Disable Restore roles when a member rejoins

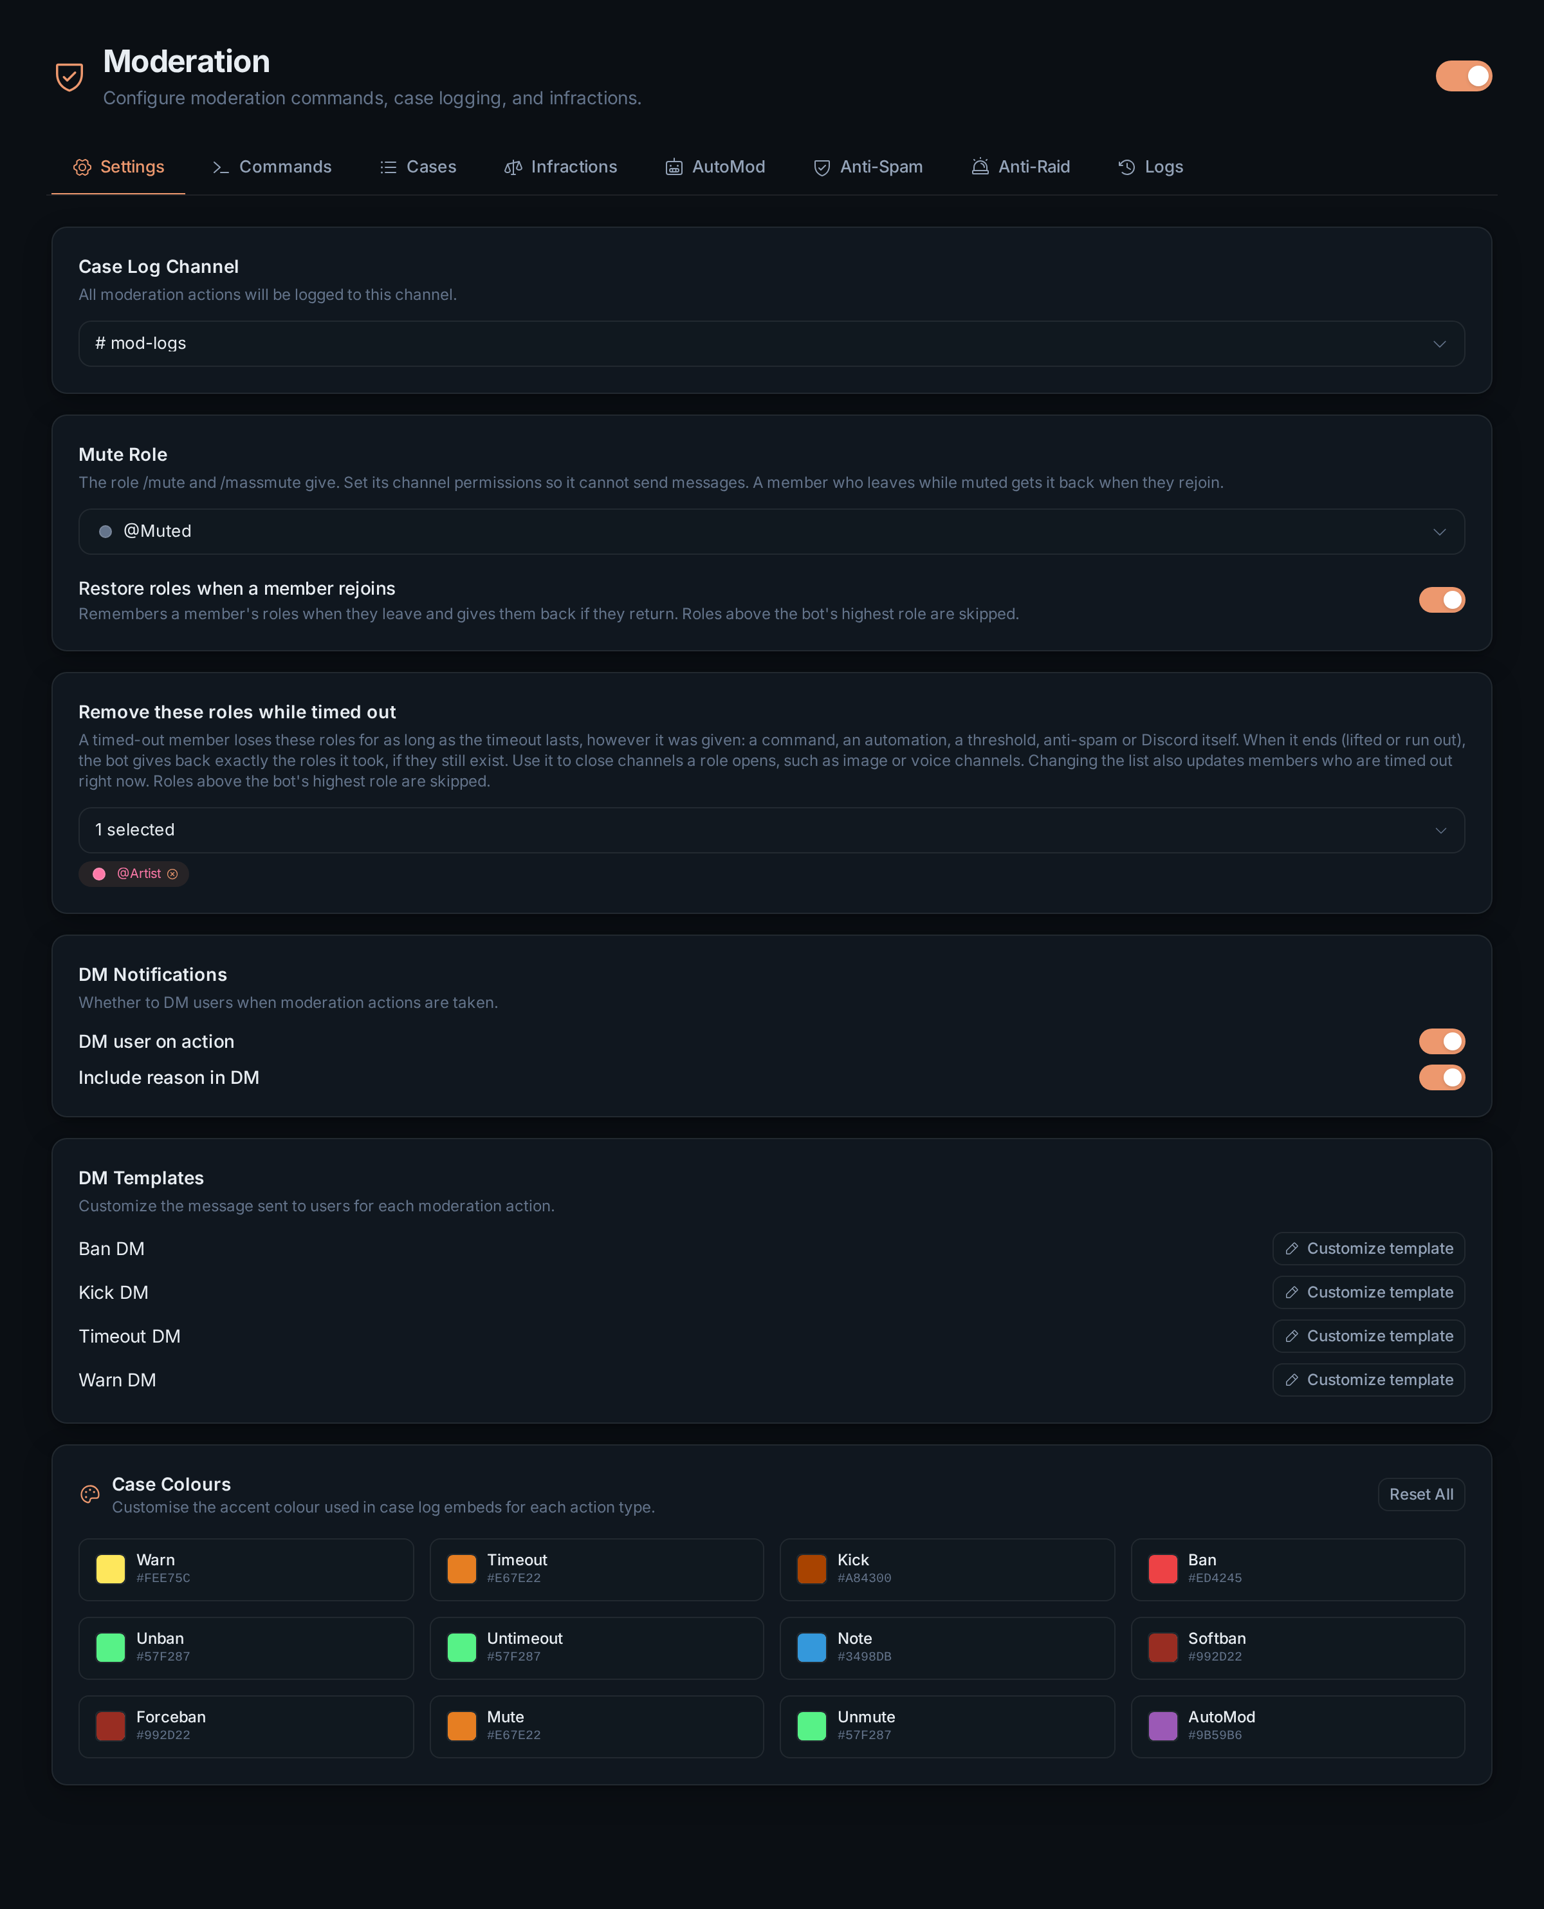(1442, 601)
